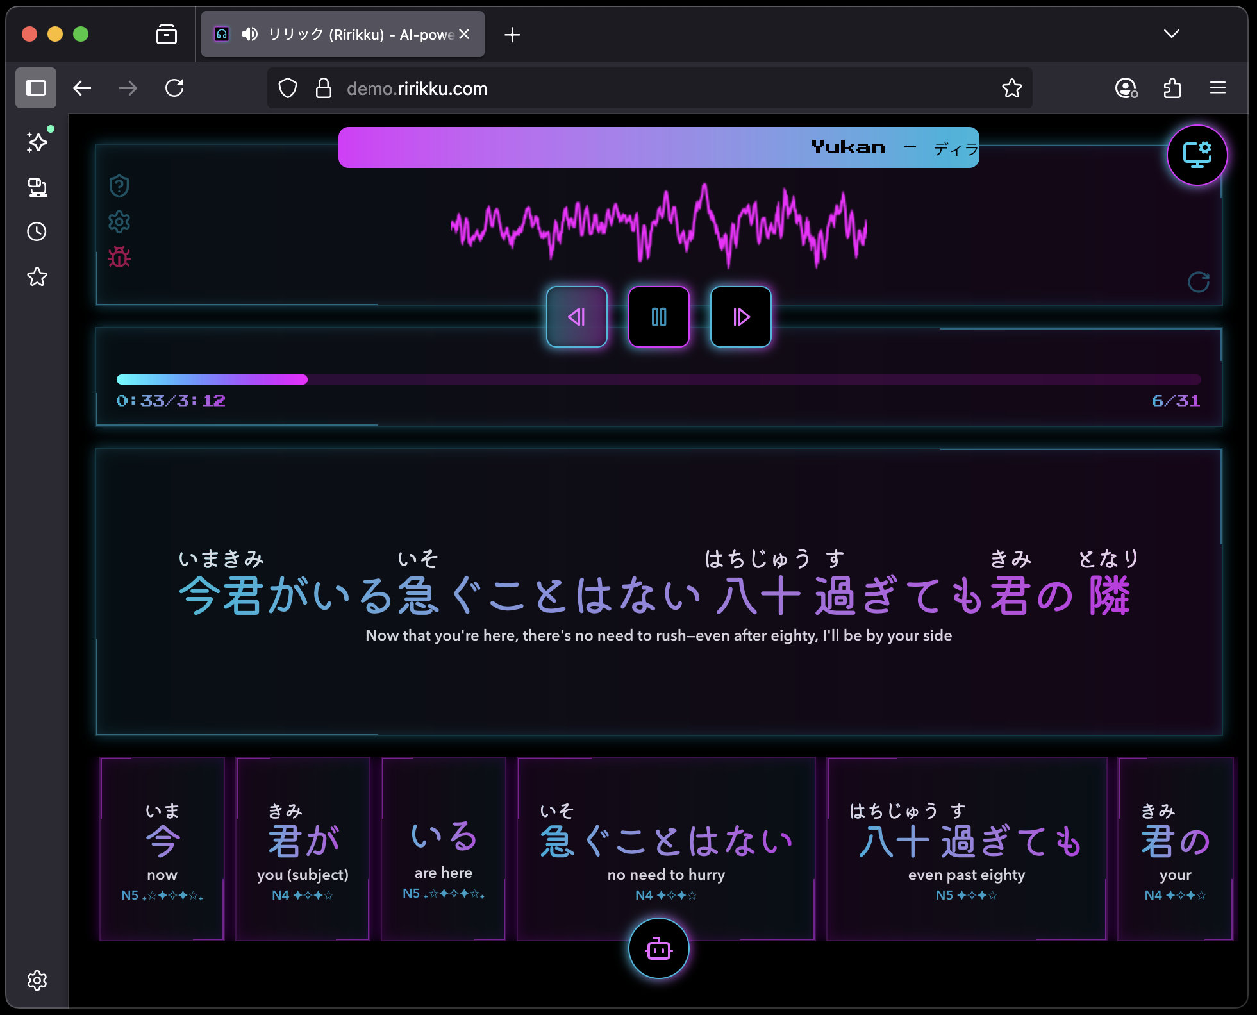Viewport: 1257px width, 1015px height.
Task: Skip to the next lyric line
Action: pos(740,317)
